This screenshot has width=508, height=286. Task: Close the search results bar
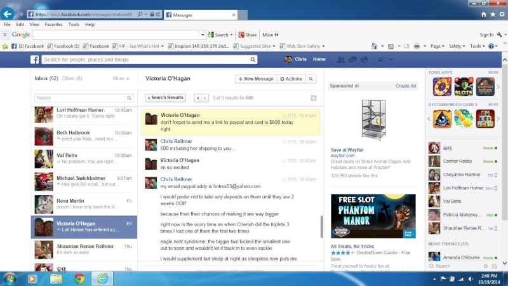pos(314,98)
